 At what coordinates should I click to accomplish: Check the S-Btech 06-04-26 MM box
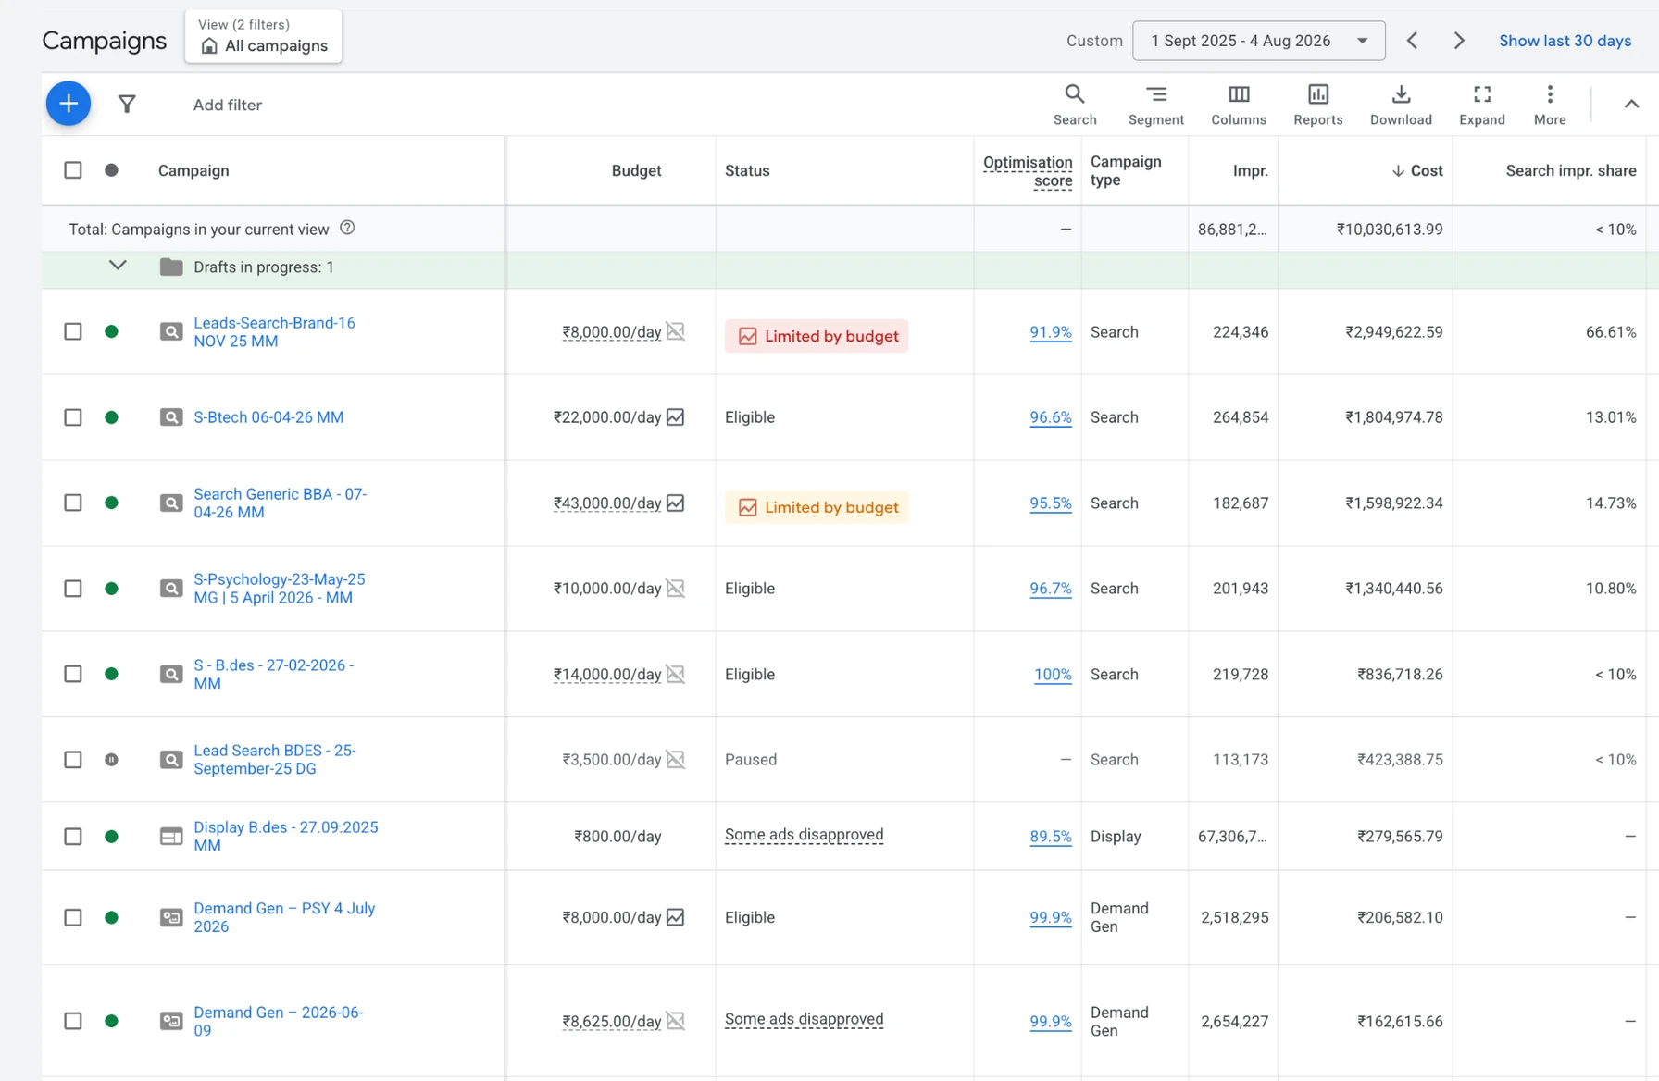click(73, 417)
